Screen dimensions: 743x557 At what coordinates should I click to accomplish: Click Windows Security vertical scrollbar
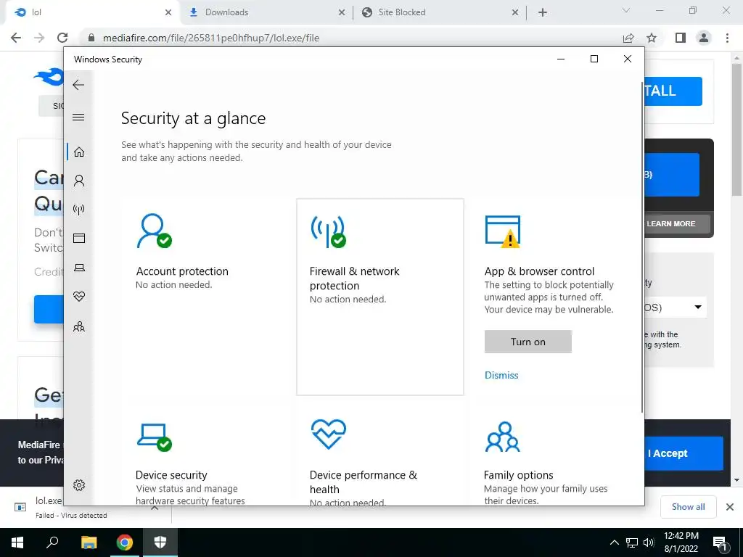643,247
